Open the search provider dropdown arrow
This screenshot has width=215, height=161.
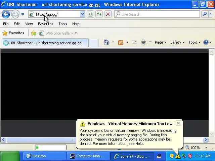click(x=211, y=14)
